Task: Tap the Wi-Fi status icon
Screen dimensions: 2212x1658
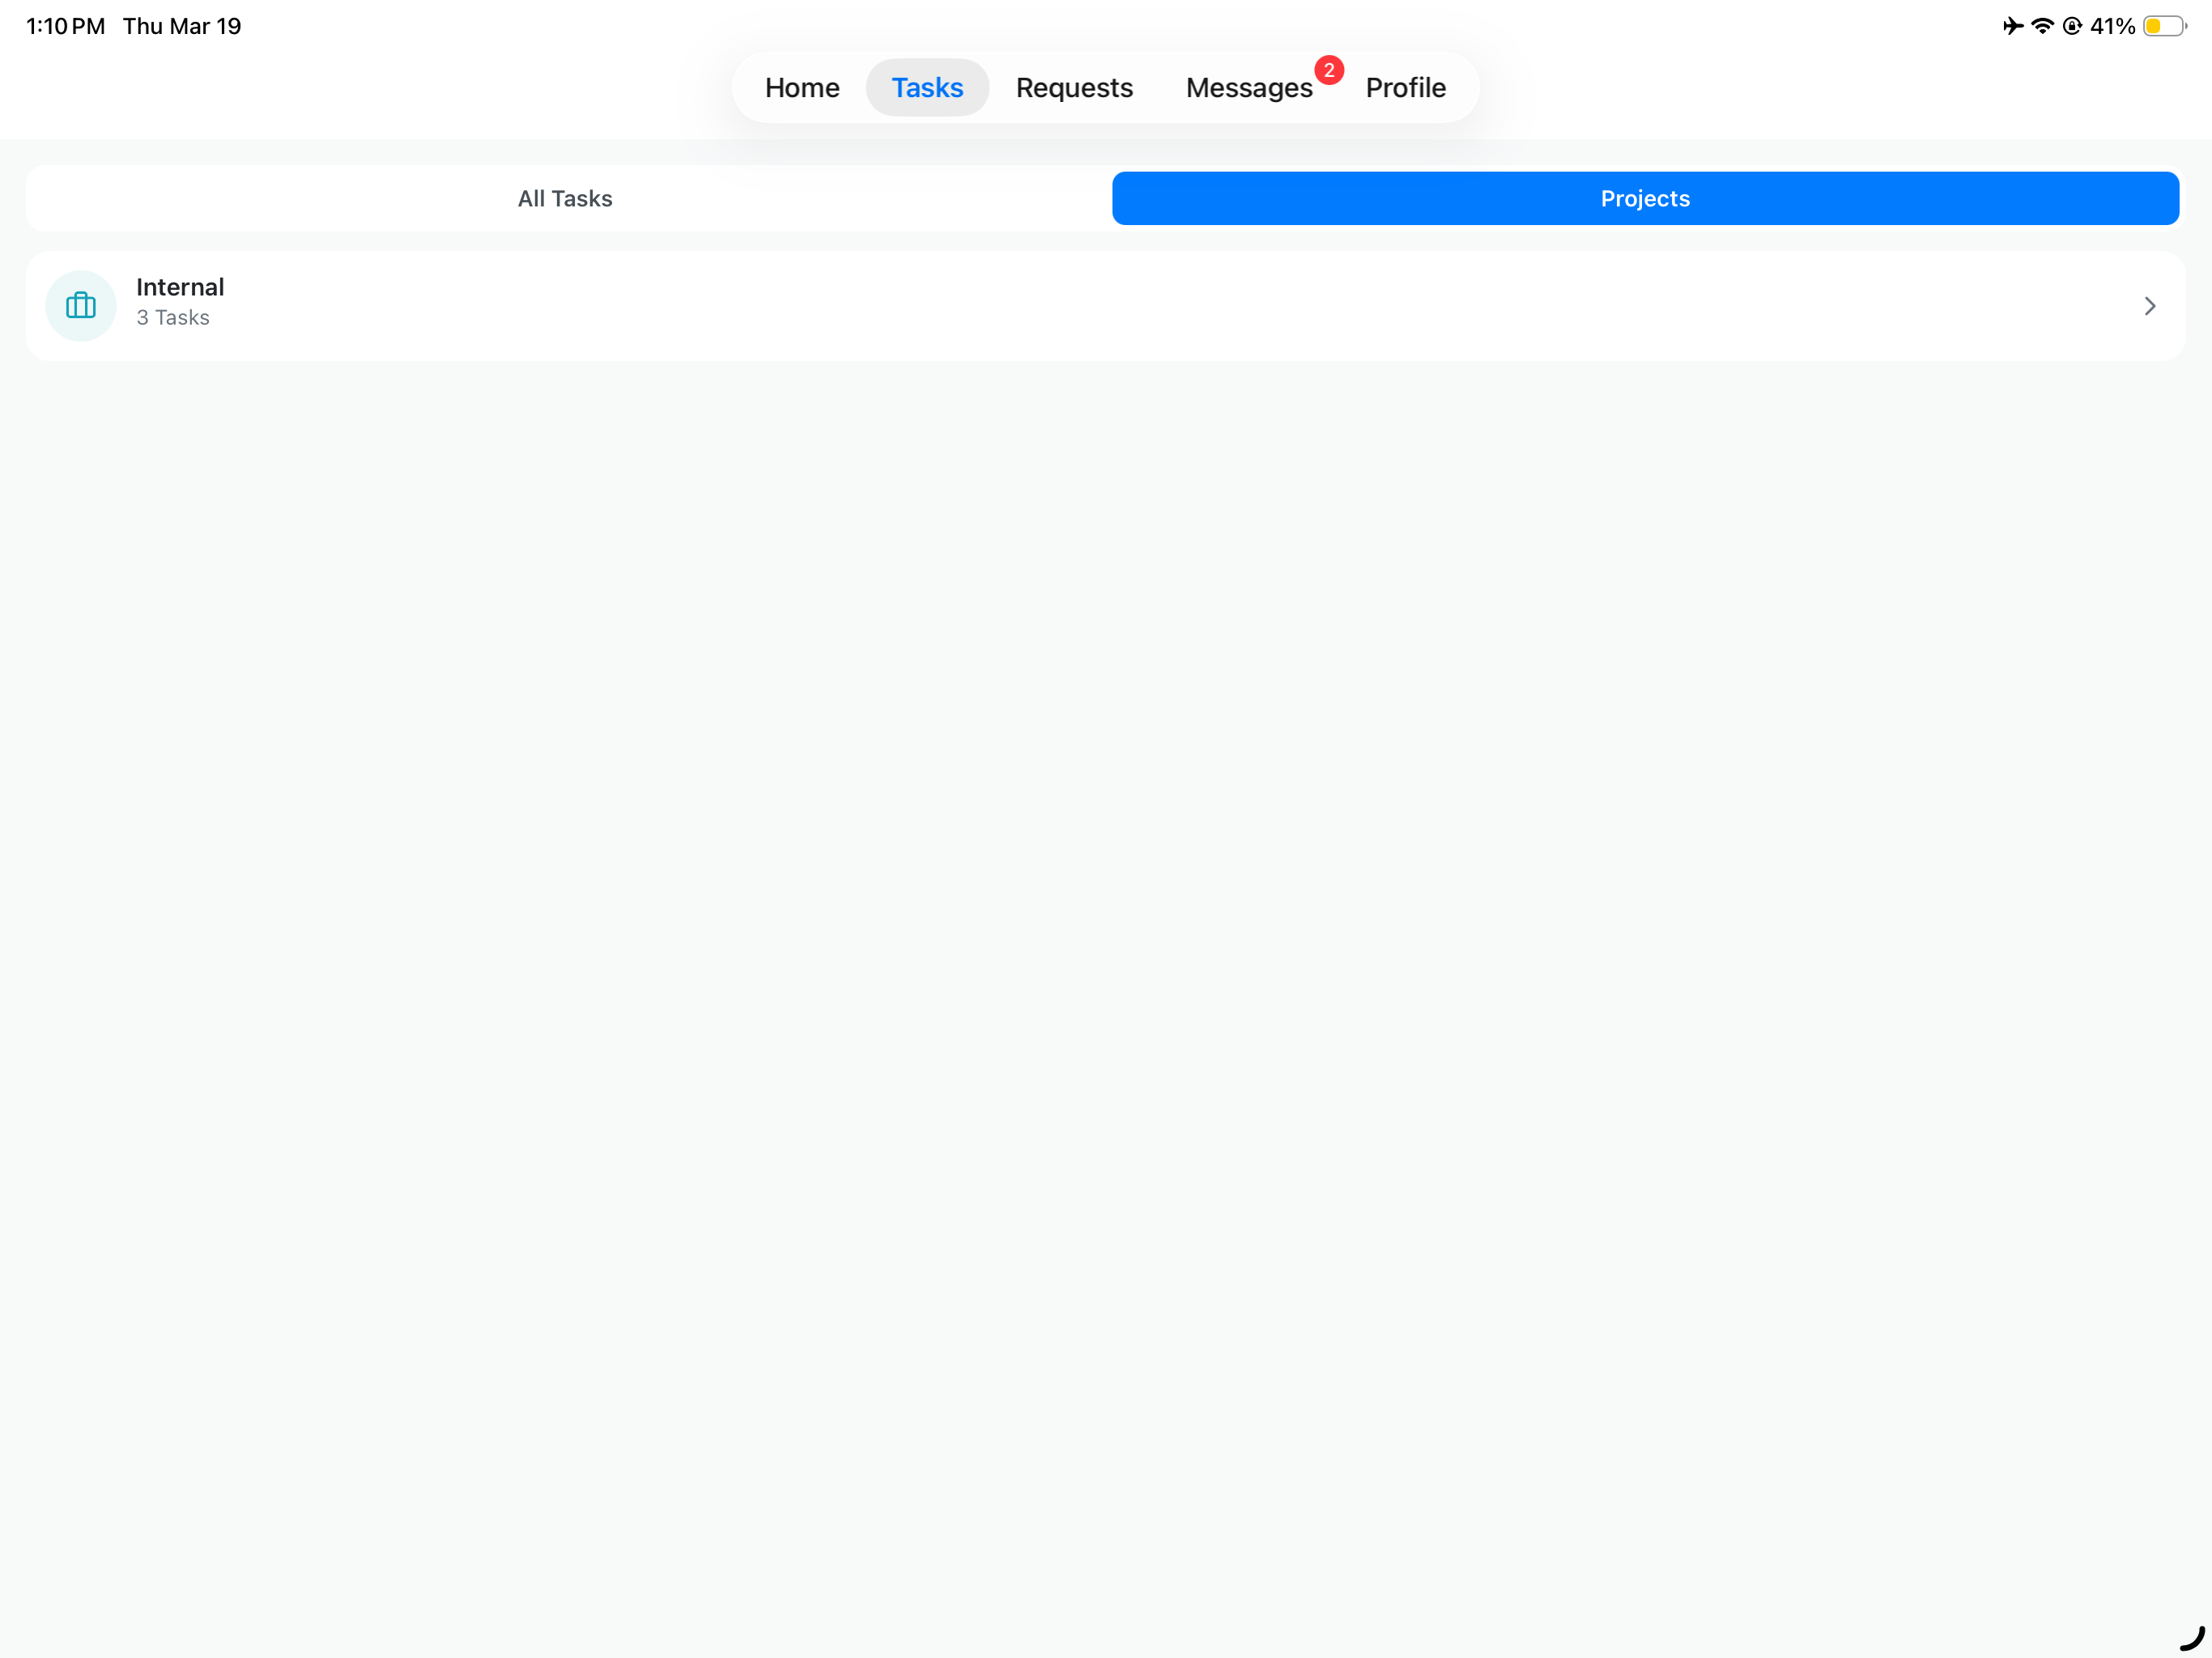Action: pos(2042,26)
